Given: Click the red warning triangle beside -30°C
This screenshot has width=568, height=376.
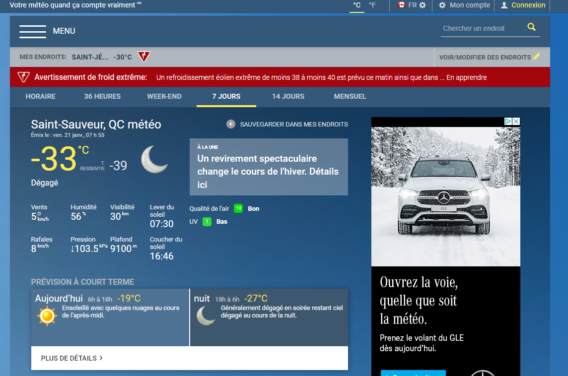Looking at the screenshot, I should click(x=144, y=57).
